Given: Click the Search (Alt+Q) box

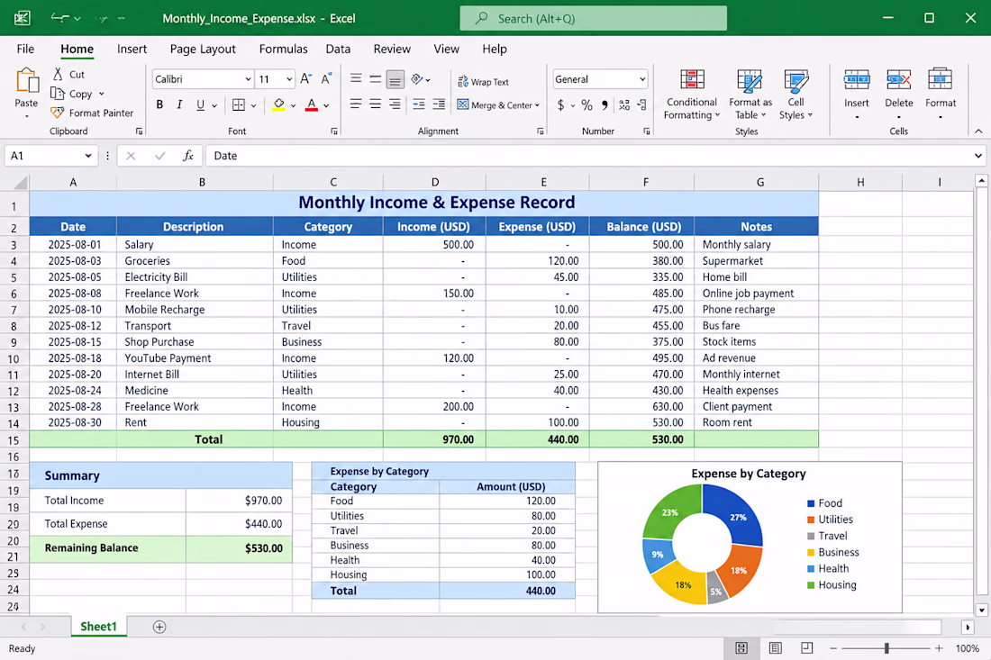Looking at the screenshot, I should click(593, 18).
